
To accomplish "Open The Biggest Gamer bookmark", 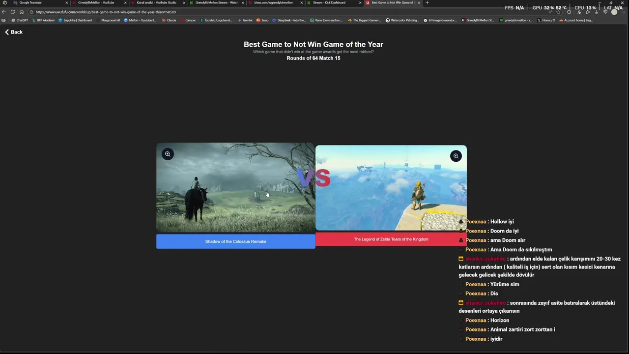I will click(365, 20).
